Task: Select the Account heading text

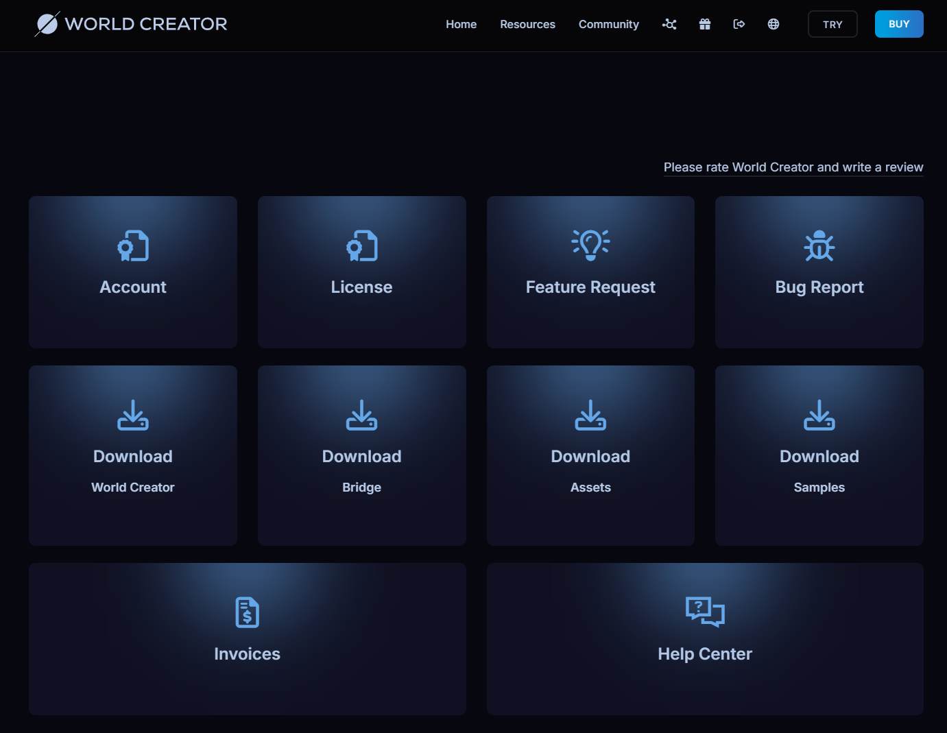Action: (133, 287)
